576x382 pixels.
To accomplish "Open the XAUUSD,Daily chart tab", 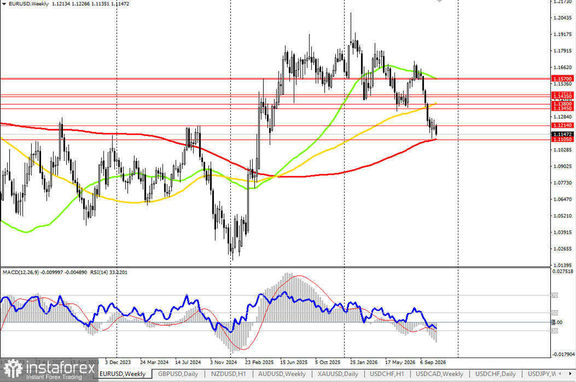I will (338, 374).
